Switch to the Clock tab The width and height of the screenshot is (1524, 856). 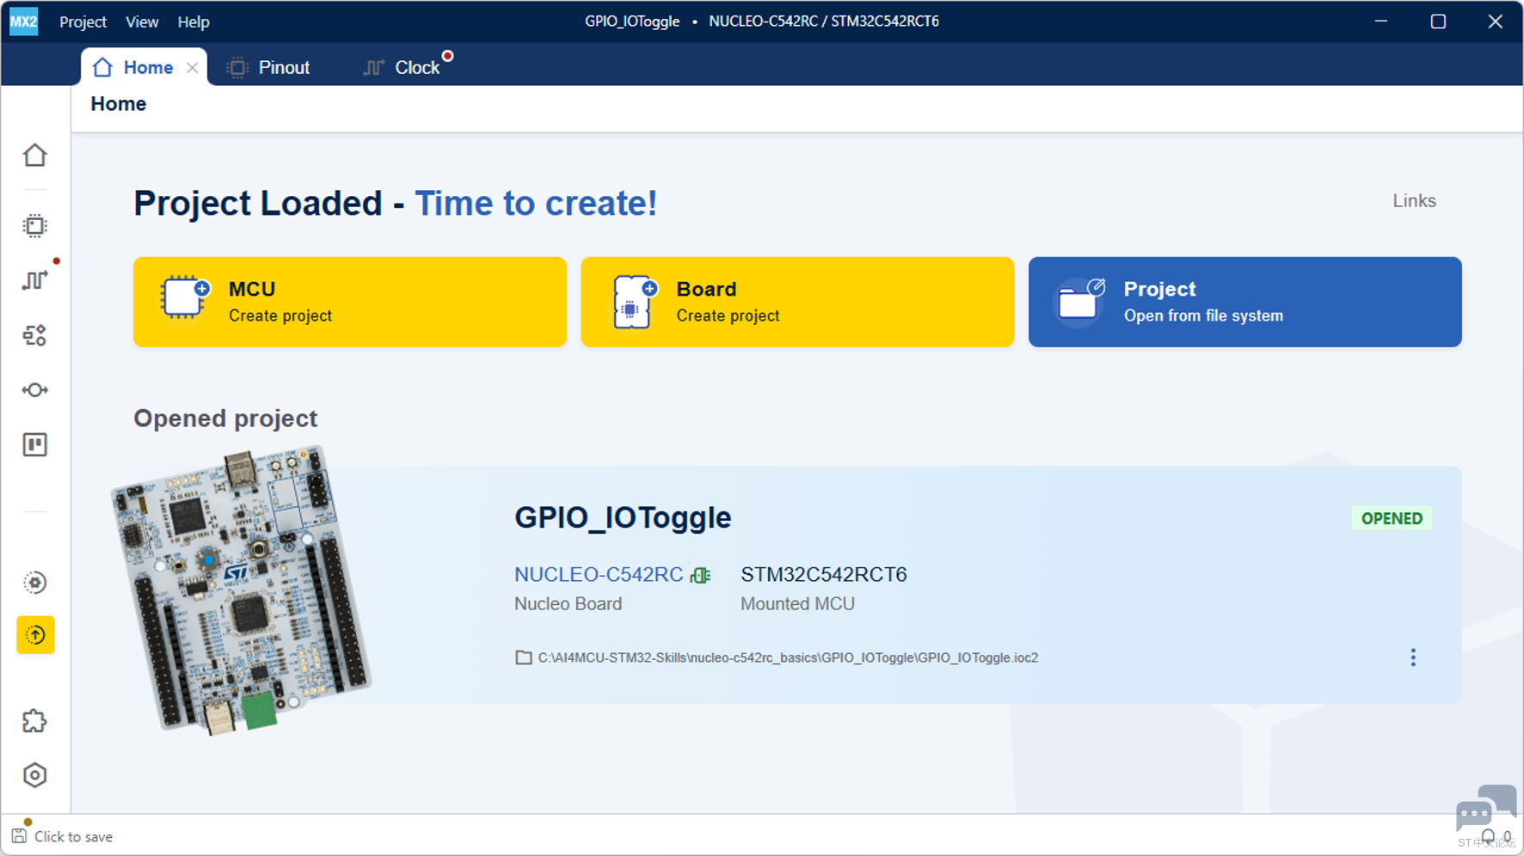(x=402, y=67)
